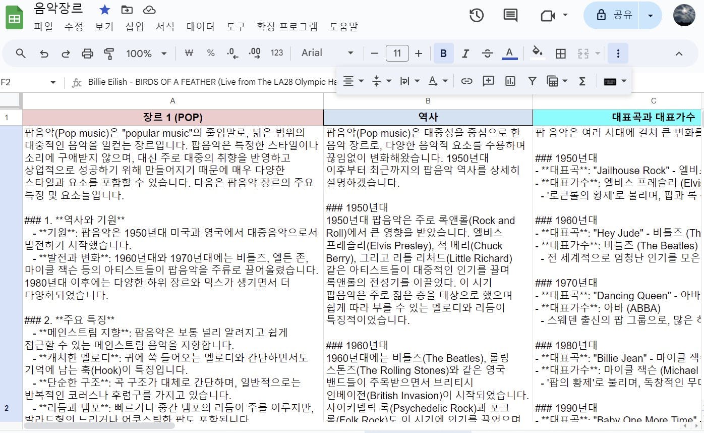Open the 파일 menu
Viewport: 704px width, 433px height.
coord(43,27)
